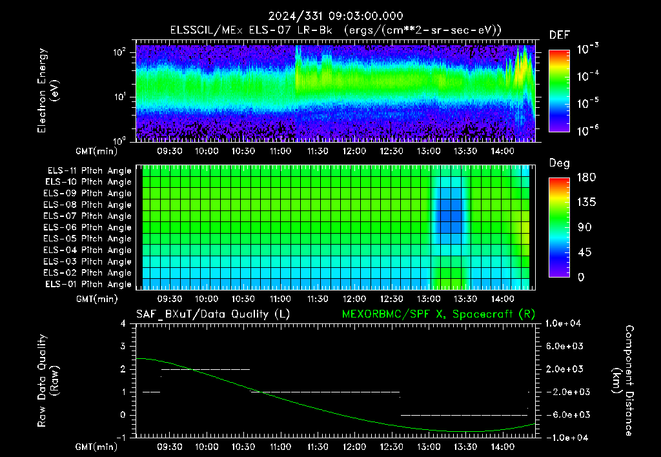Select the ELS-07 Pitch Angle row label
Viewport: 661px width, 457px height.
[87, 216]
